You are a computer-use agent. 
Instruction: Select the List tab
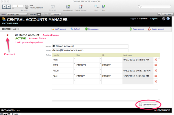pyautogui.click(x=14, y=29)
